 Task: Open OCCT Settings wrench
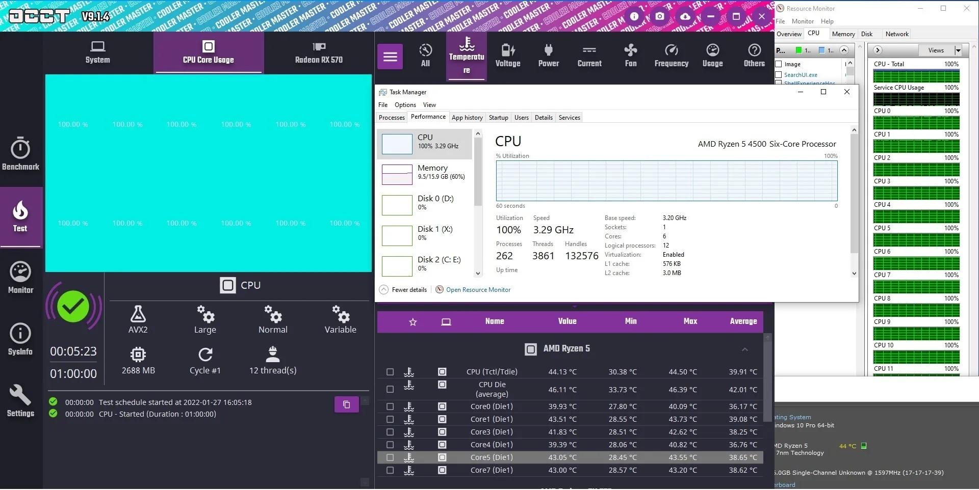pyautogui.click(x=20, y=401)
